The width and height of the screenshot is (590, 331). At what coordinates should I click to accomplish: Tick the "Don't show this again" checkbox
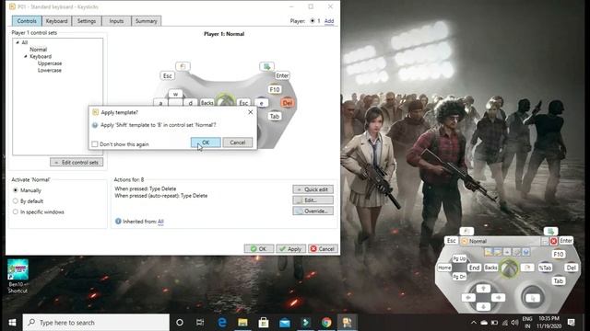click(x=95, y=144)
